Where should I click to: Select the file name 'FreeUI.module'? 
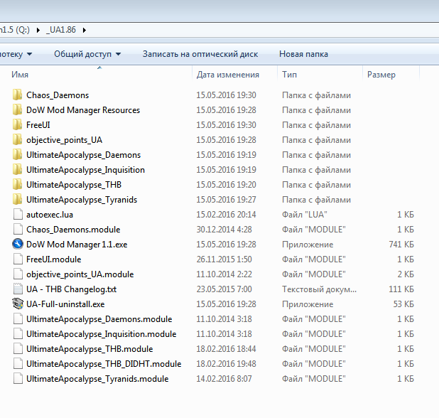(54, 259)
